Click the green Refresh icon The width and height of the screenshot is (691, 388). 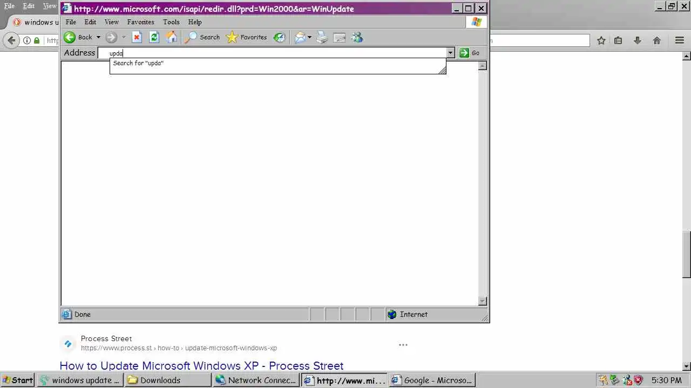[154, 37]
